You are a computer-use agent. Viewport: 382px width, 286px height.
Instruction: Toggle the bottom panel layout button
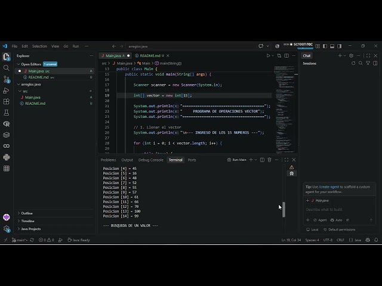tap(332, 46)
